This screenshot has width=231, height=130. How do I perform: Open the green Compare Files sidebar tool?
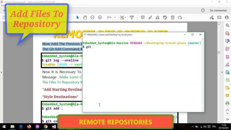pos(227,80)
